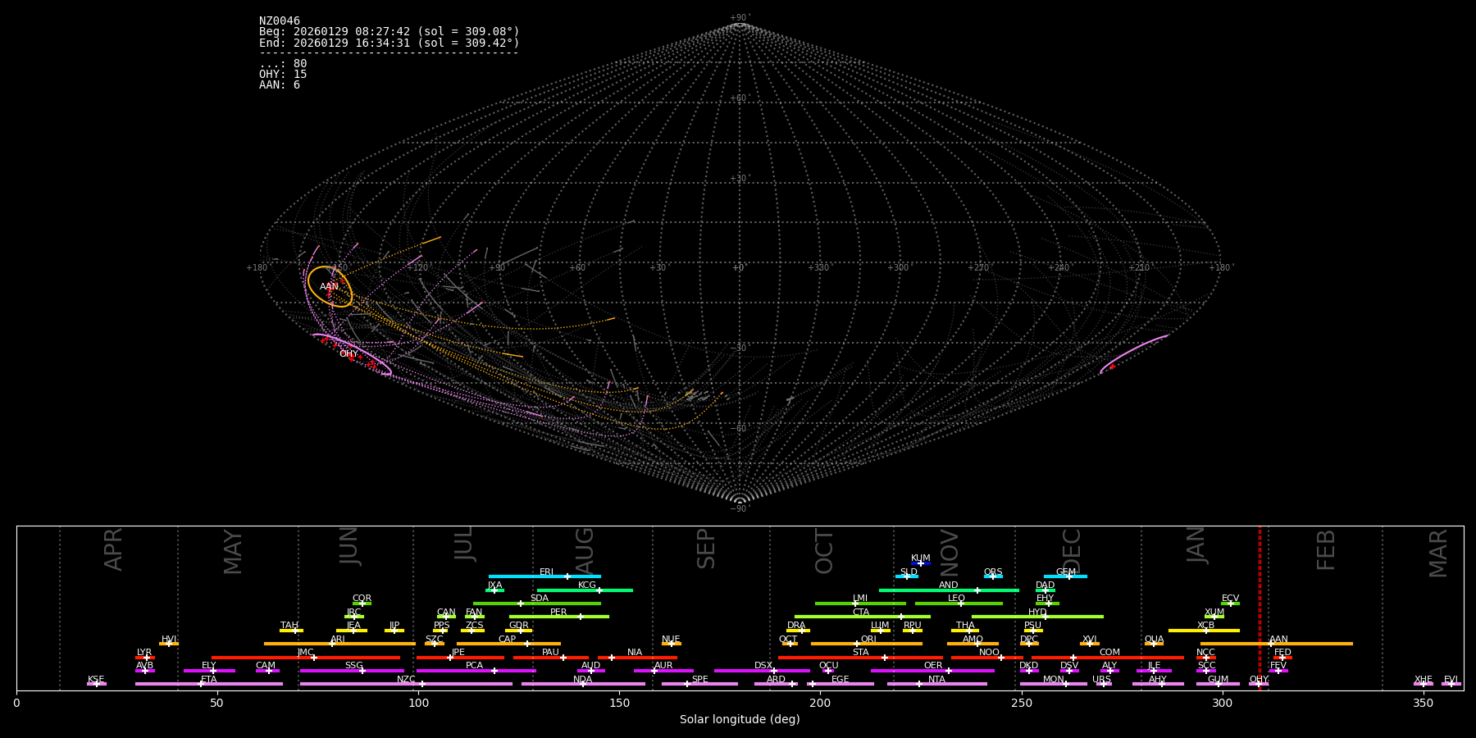Click the Solar longitude (deg) axis label
Screen dimensions: 1476x738
click(740, 720)
